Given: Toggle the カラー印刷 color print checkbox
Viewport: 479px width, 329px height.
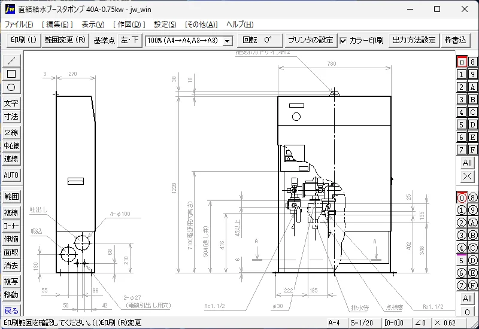Looking at the screenshot, I should [x=343, y=41].
